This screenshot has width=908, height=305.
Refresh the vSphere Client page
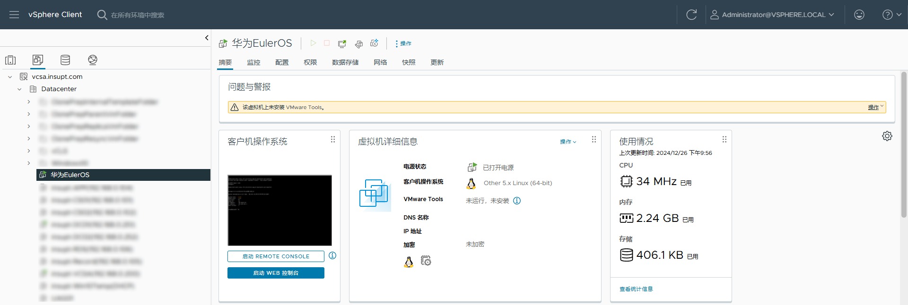pyautogui.click(x=691, y=15)
